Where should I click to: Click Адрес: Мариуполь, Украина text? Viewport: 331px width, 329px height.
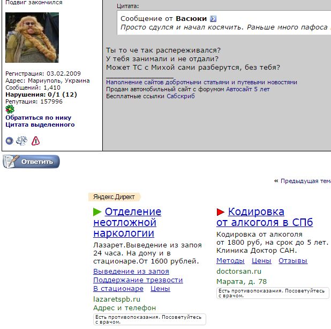[x=48, y=81]
